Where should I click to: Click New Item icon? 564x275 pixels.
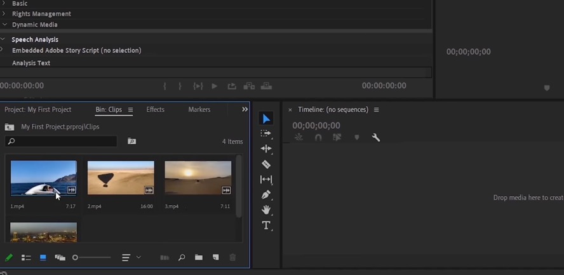point(215,257)
